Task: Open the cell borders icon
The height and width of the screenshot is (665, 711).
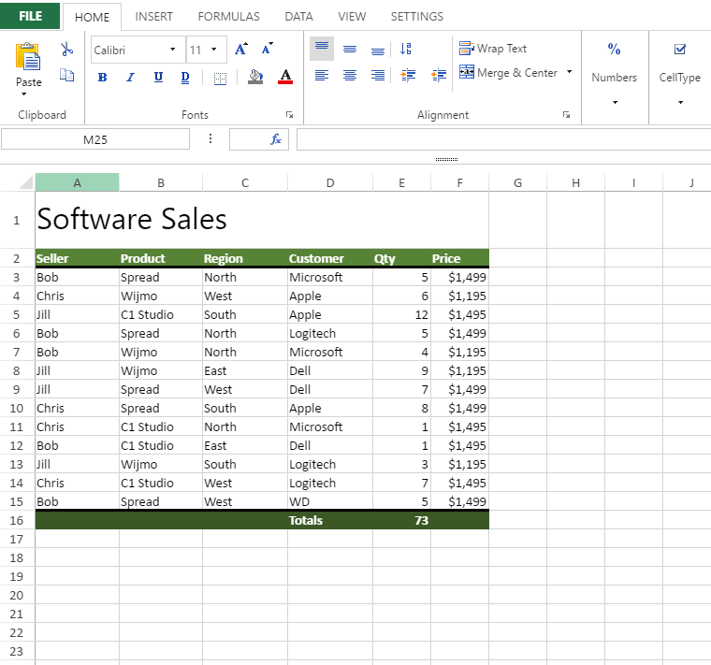Action: click(221, 79)
